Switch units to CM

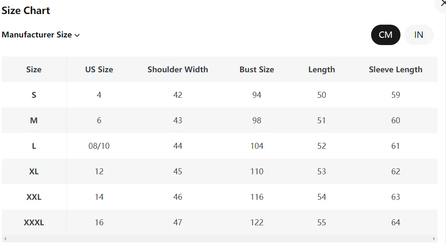tap(386, 35)
